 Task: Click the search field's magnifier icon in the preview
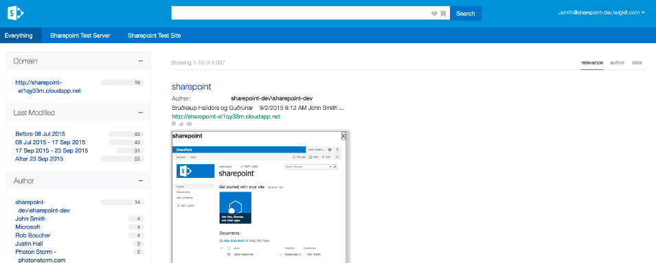pyautogui.click(x=335, y=166)
